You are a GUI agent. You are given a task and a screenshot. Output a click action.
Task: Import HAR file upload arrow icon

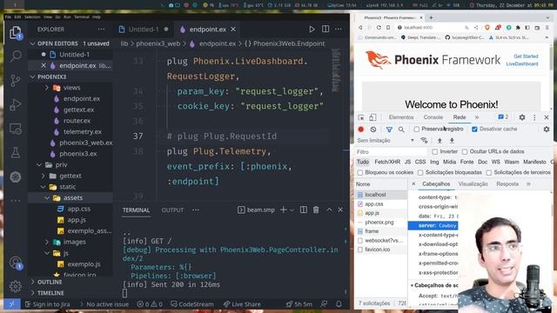tap(440, 141)
